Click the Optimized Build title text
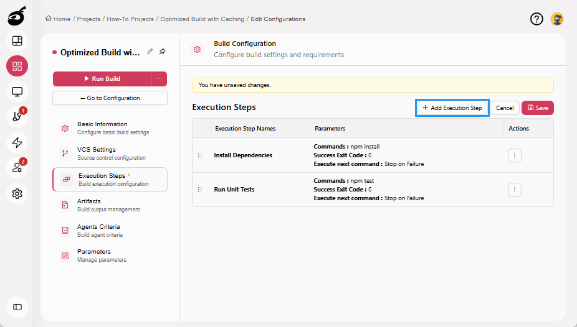 (100, 52)
